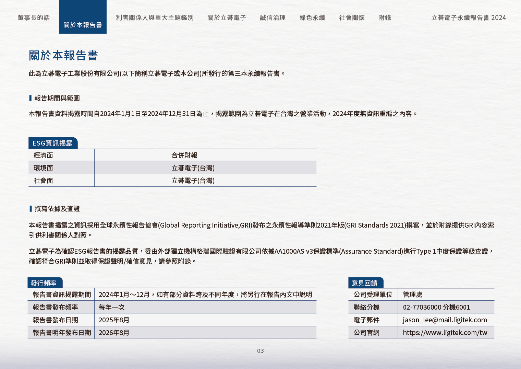Click the 社會面 row label
The image size is (521, 369).
(x=43, y=181)
